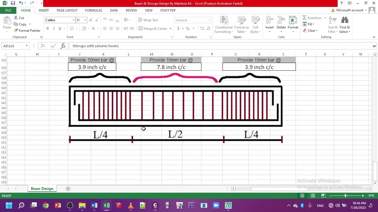Open the General number format dropdown
Viewport: 378px width, 212px height.
click(209, 20)
